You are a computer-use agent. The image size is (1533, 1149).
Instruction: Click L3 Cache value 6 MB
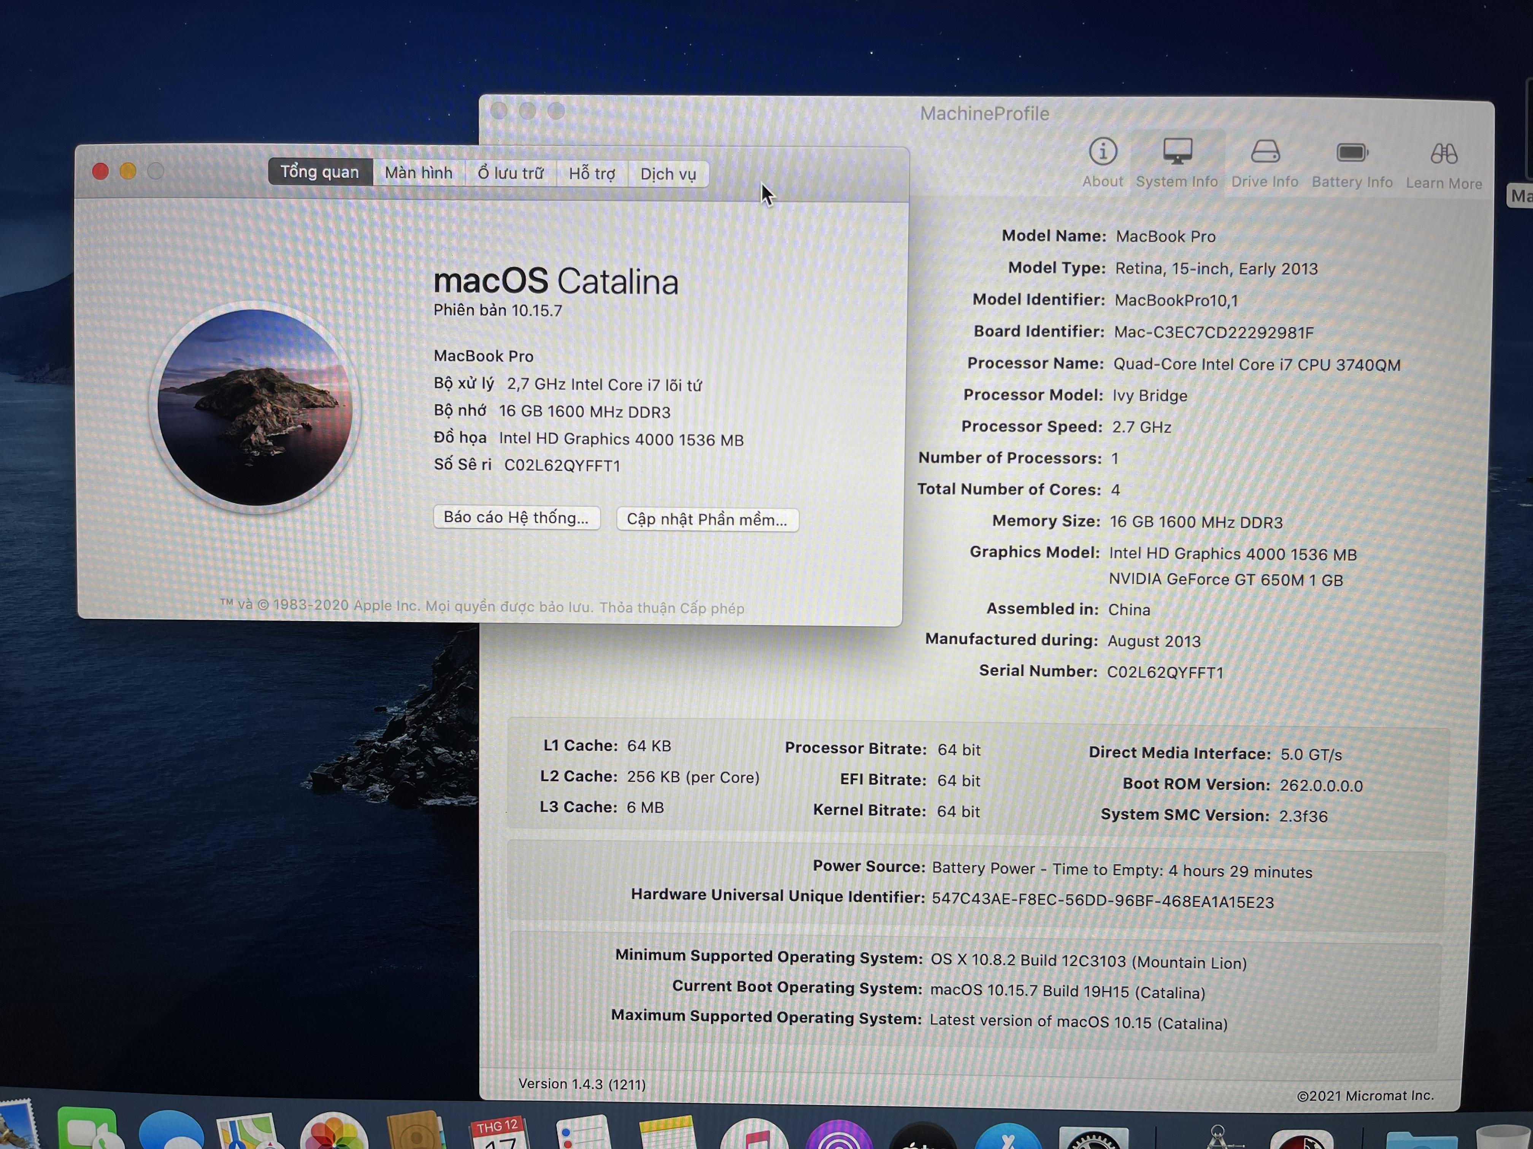[645, 807]
